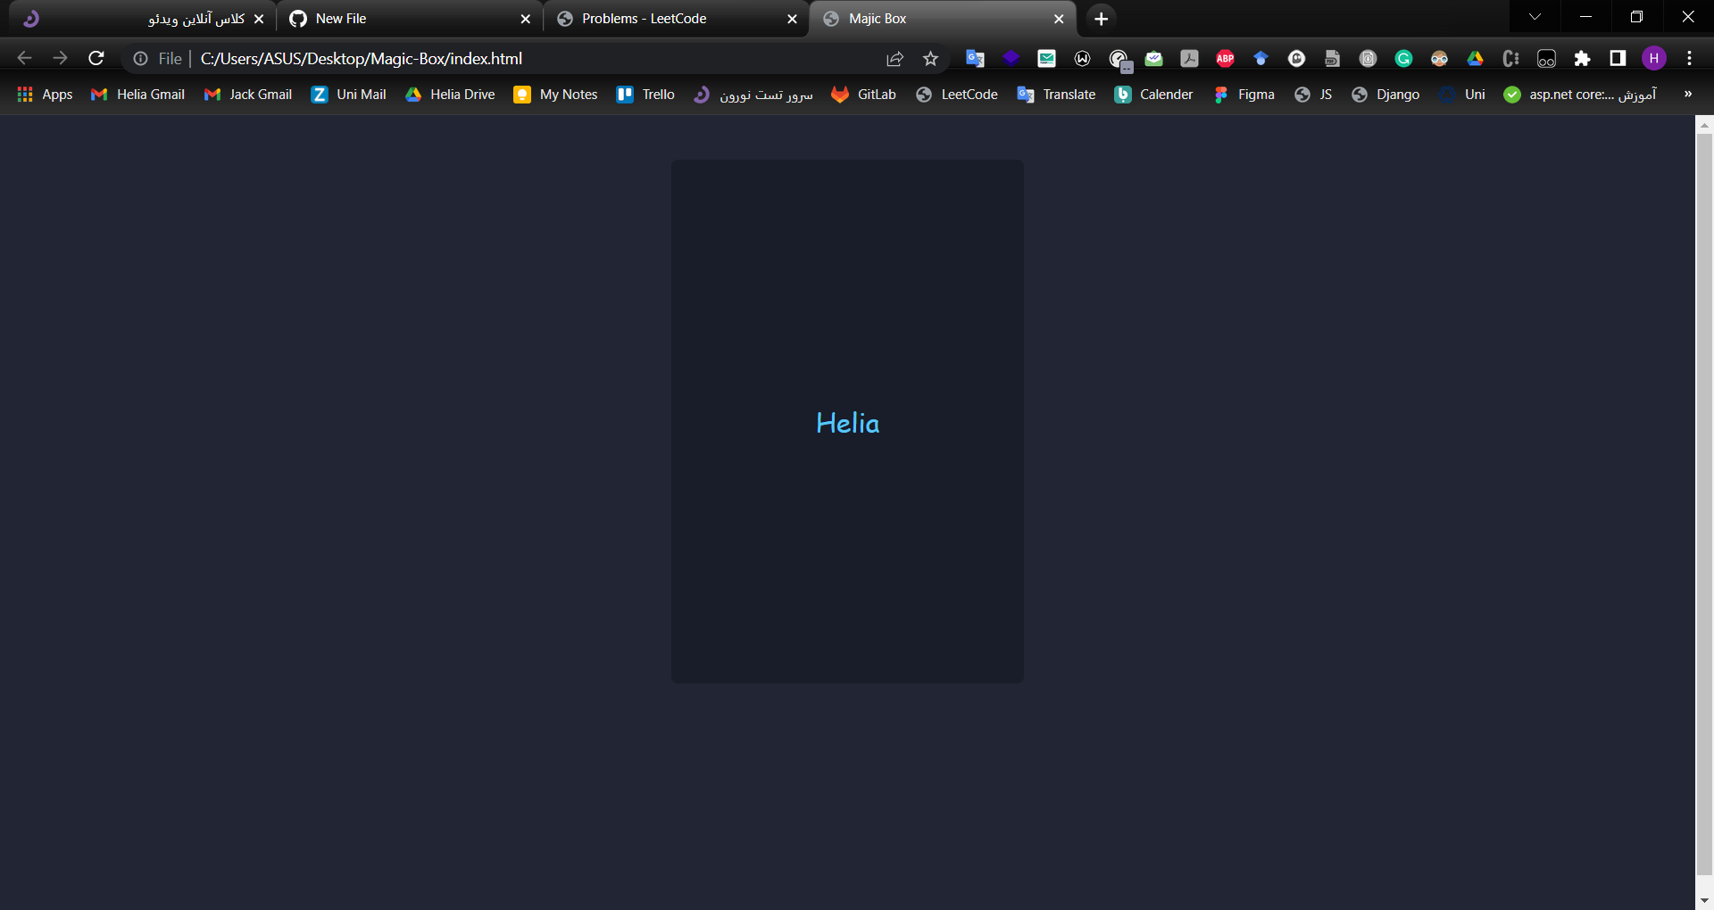Open the My Notes bookmark
1714x910 pixels.
click(x=554, y=95)
